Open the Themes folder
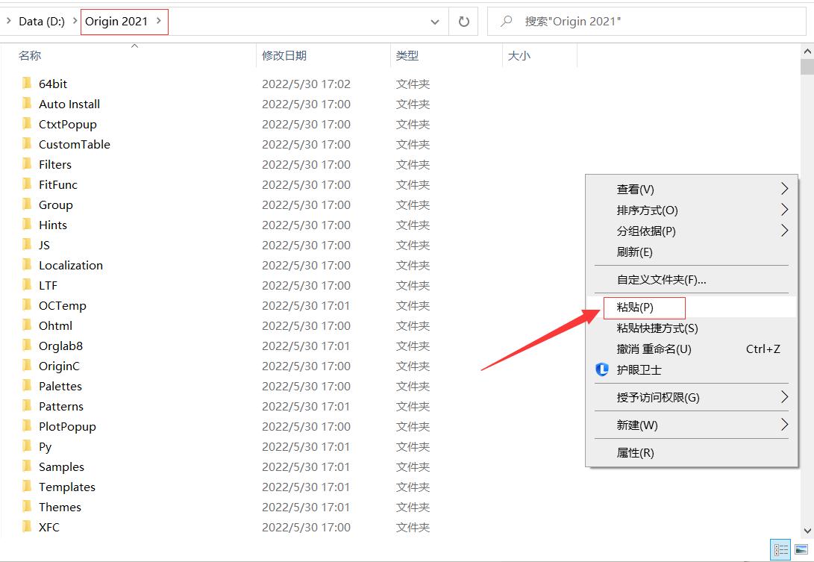This screenshot has height=562, width=814. (x=60, y=507)
